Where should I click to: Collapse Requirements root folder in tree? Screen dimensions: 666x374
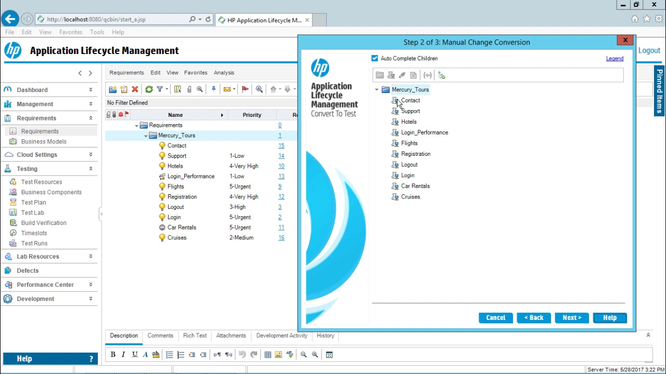point(136,126)
